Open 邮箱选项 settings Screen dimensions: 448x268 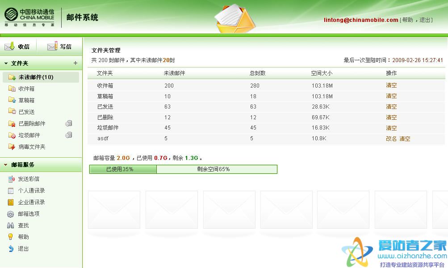click(29, 214)
